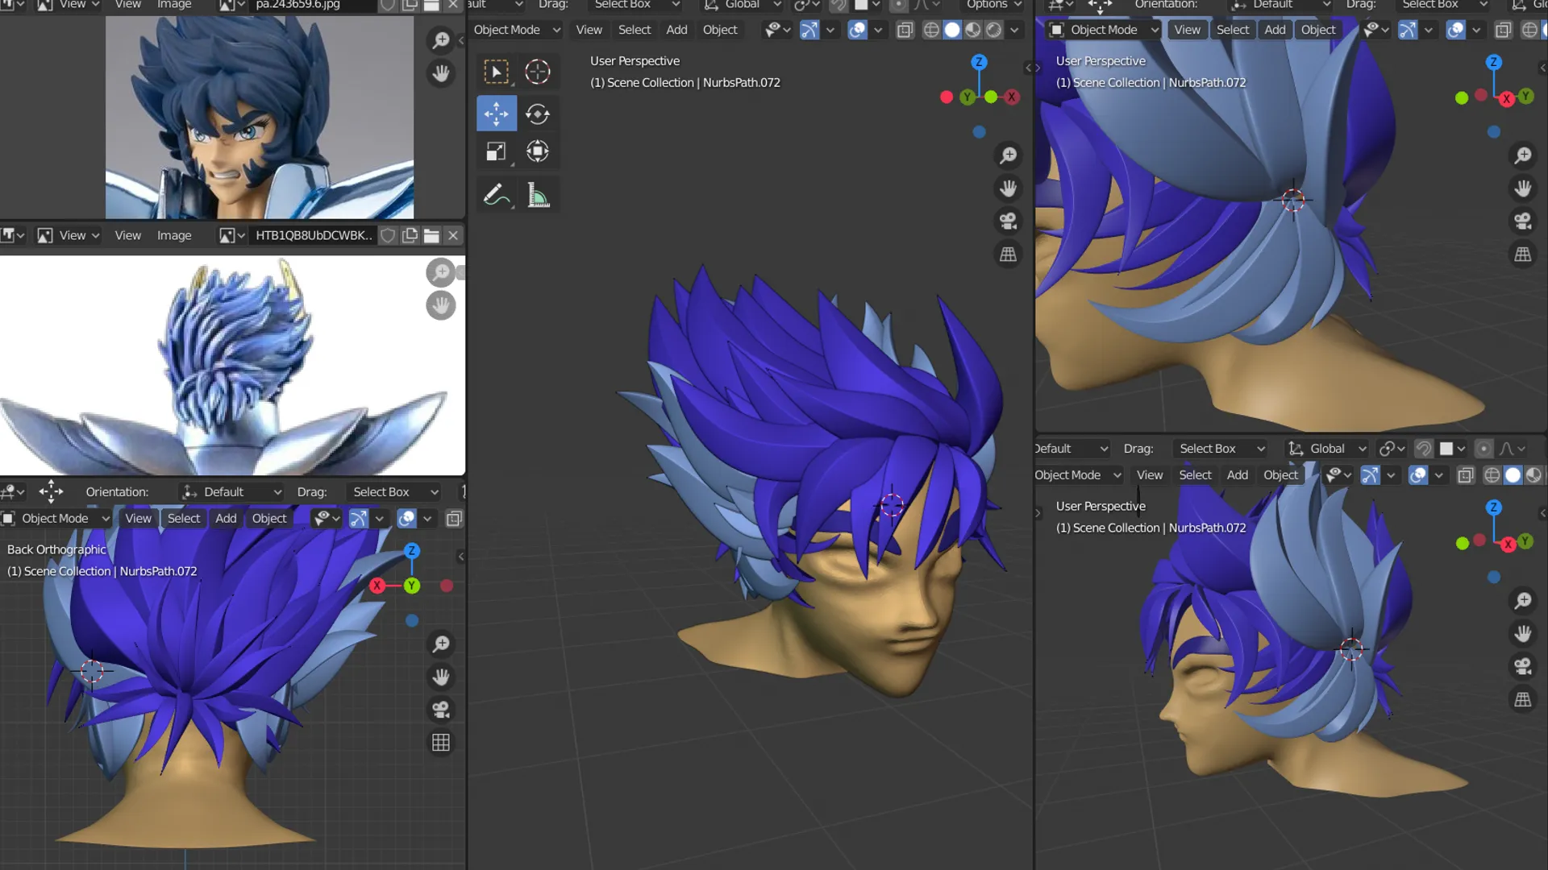Toggle snapping magnet in bottom-right viewport header
1548x870 pixels.
point(1424,449)
